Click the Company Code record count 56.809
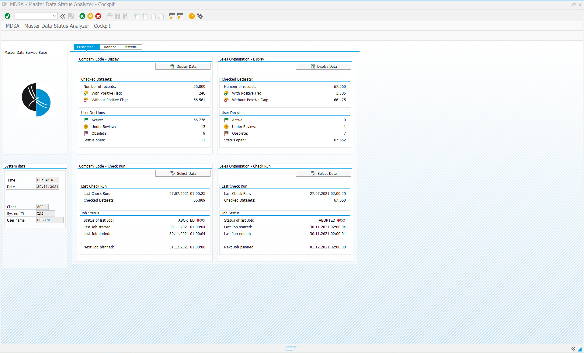This screenshot has width=584, height=353. click(199, 87)
